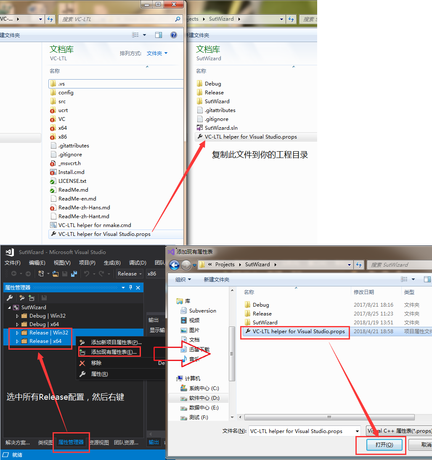Navigate backward icon in Visual Studio toolbar
Viewport: 432px width, 460px height.
pyautogui.click(x=14, y=274)
